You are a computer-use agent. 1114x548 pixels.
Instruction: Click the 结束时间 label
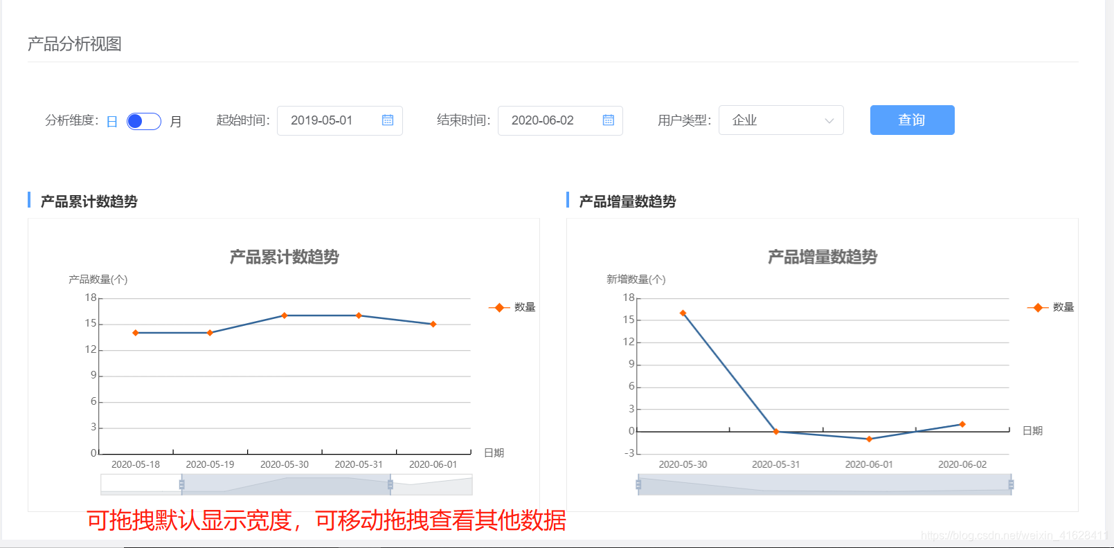click(463, 120)
